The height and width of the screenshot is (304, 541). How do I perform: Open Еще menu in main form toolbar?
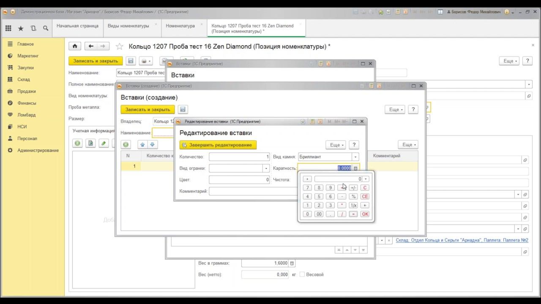tap(509, 61)
